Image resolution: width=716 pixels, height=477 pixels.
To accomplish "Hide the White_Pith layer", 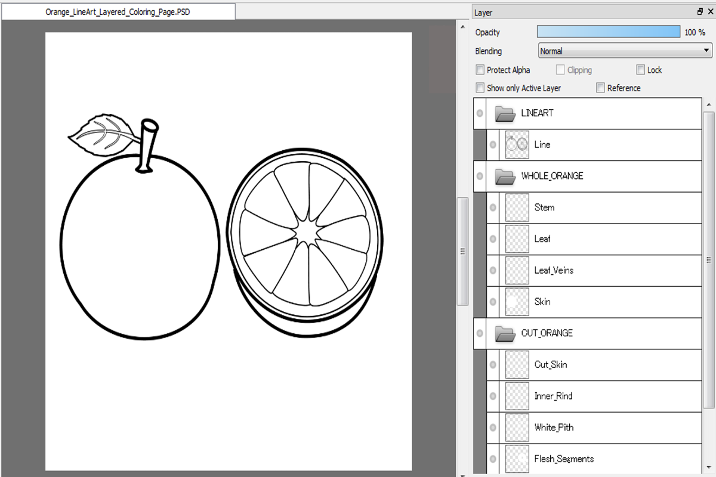I will click(493, 428).
